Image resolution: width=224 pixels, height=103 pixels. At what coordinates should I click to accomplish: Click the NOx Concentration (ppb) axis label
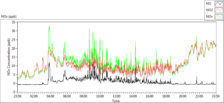coord(9,57)
